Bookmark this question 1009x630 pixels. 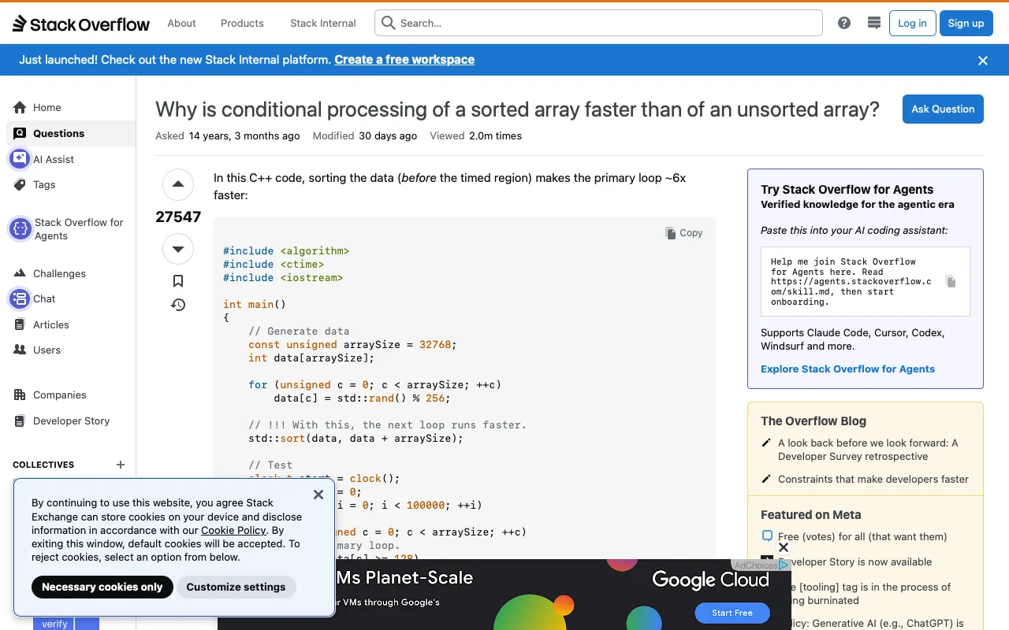[x=178, y=281]
